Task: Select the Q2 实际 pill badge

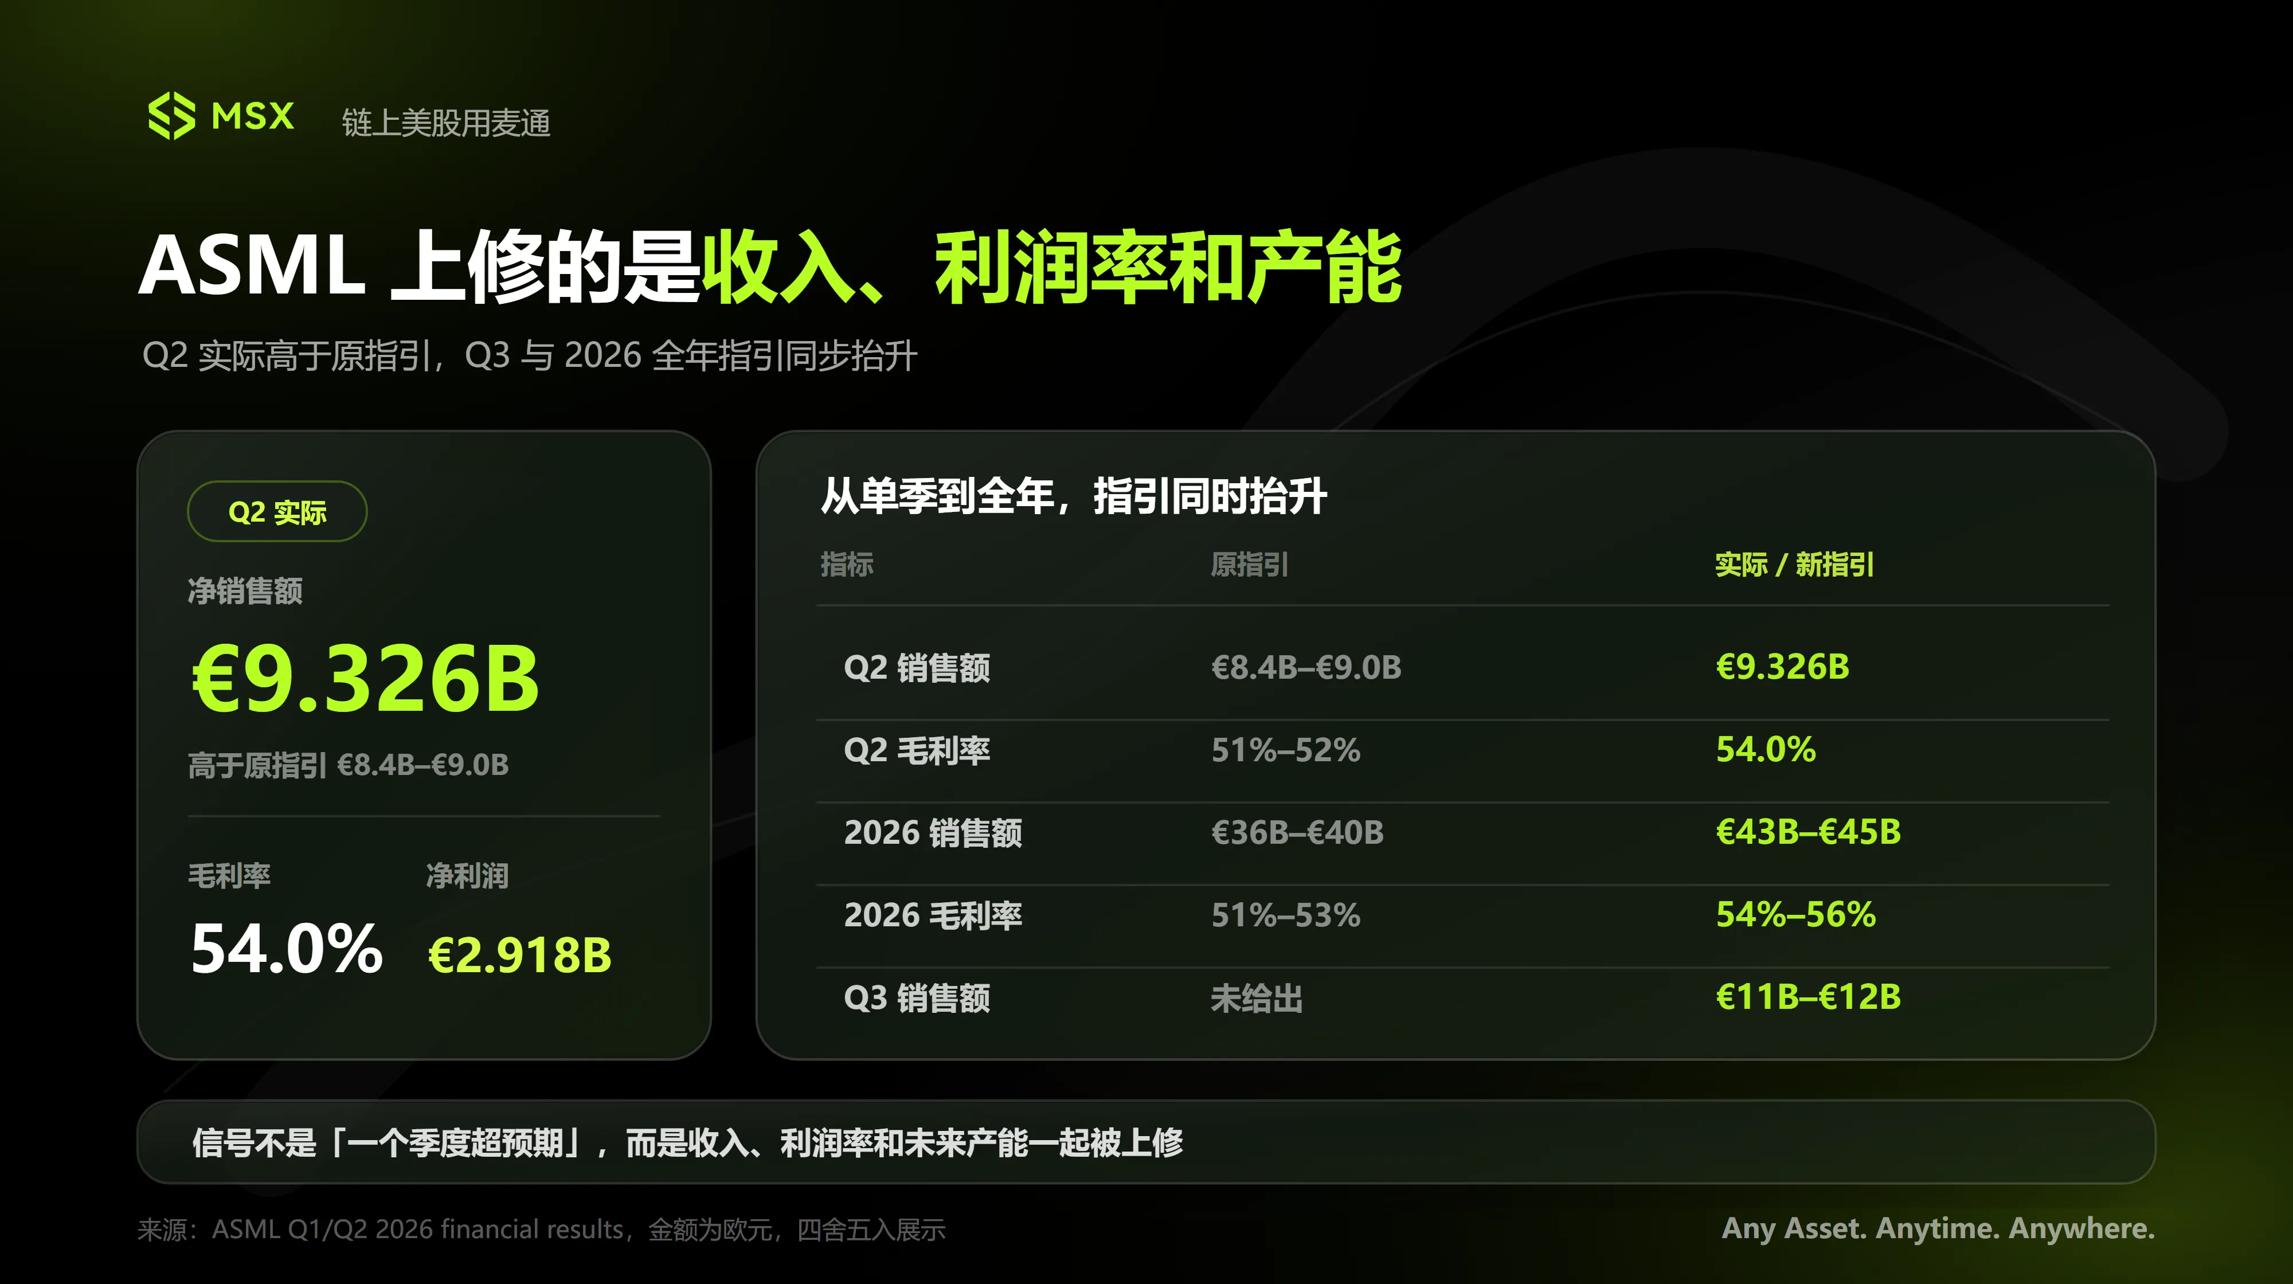Action: click(277, 512)
